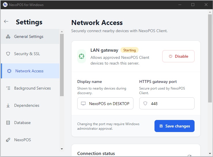Click the main page scrollbar down arrow
The width and height of the screenshot is (213, 157).
click(210, 154)
